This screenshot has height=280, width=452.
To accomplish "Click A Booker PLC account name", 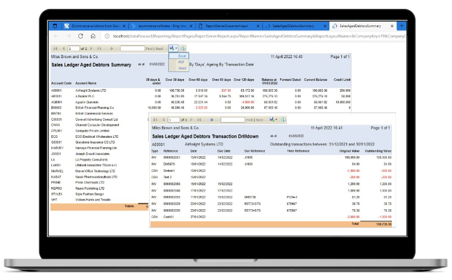I will 85,96.
